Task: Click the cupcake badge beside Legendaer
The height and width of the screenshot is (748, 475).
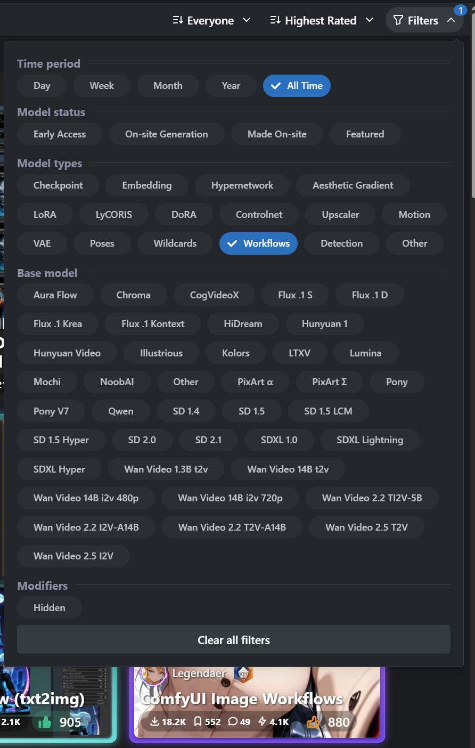Action: 243,673
